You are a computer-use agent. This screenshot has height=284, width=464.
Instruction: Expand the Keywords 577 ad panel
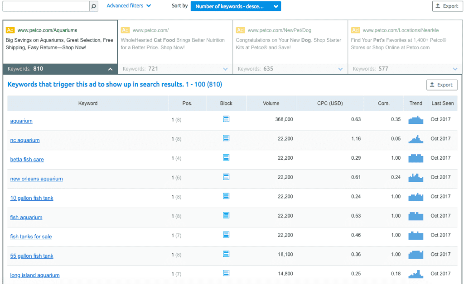(x=405, y=69)
